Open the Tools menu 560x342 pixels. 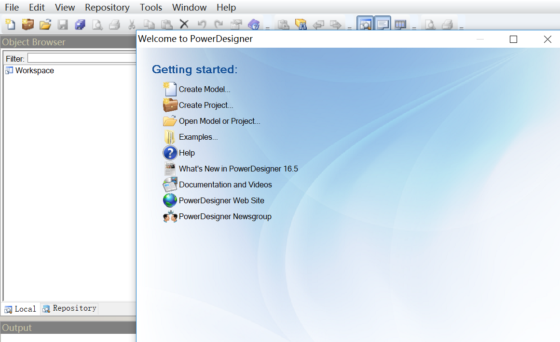point(150,8)
